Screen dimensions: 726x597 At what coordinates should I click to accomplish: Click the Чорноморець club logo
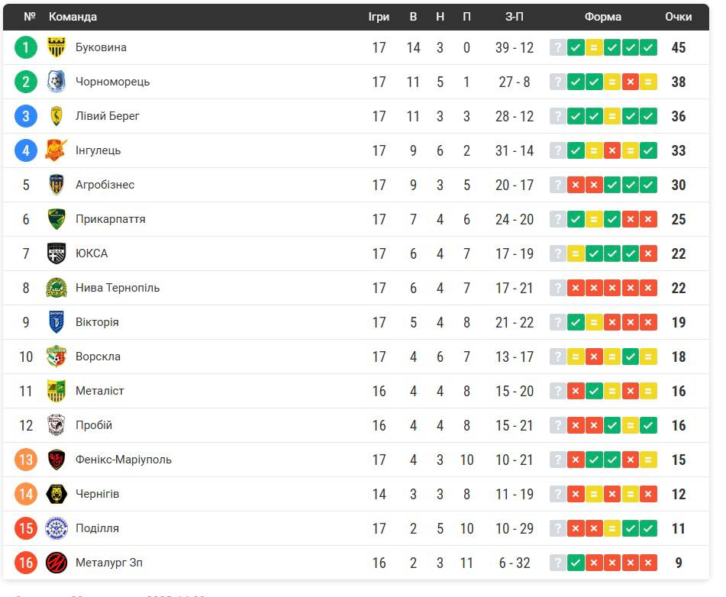click(56, 82)
